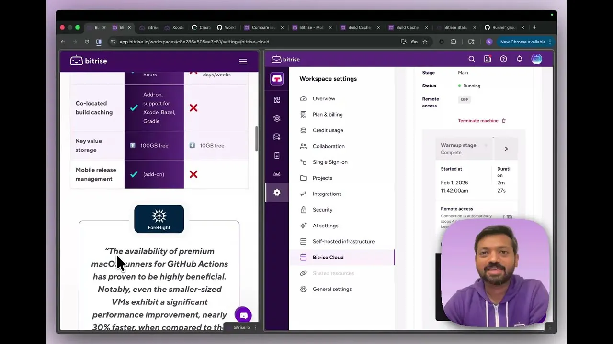The height and width of the screenshot is (344, 613).
Task: Click the browser back arrow
Action: click(63, 42)
